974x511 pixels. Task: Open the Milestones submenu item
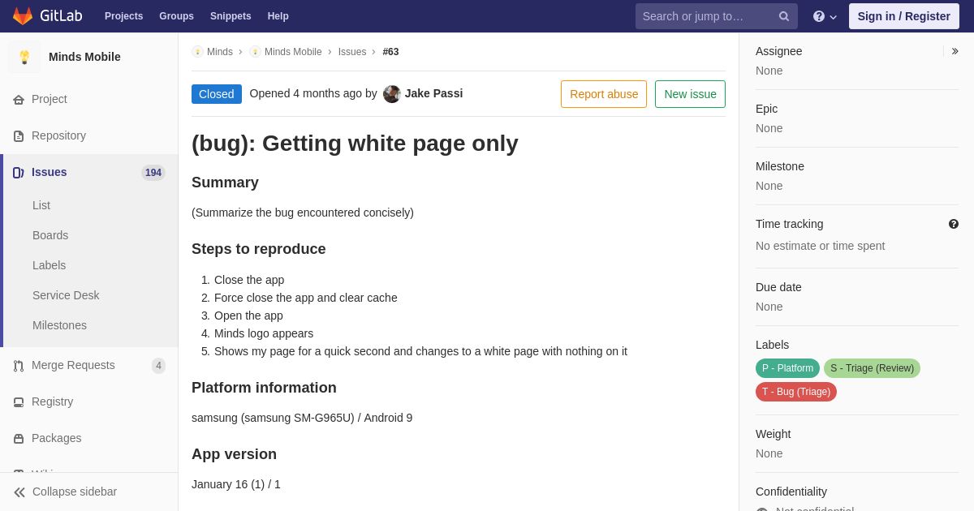coord(59,325)
